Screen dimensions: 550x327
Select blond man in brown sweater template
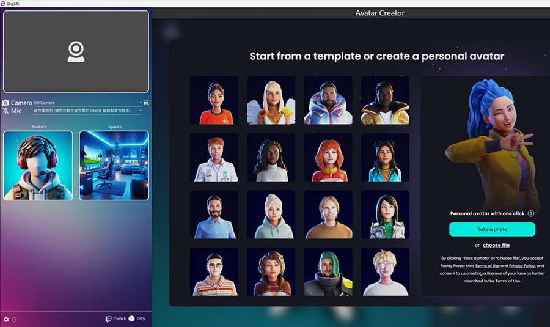click(328, 215)
